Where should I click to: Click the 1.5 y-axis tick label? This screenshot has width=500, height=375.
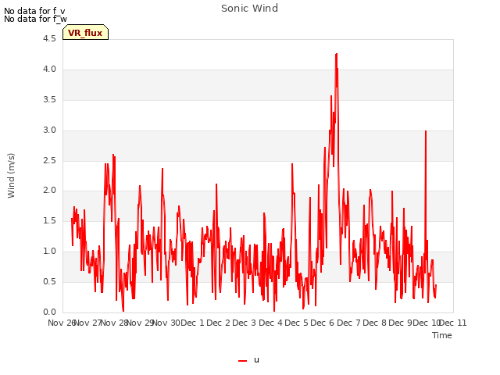pos(49,221)
